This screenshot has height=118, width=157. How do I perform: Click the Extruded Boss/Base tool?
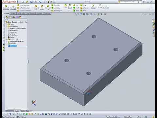(6, 8)
